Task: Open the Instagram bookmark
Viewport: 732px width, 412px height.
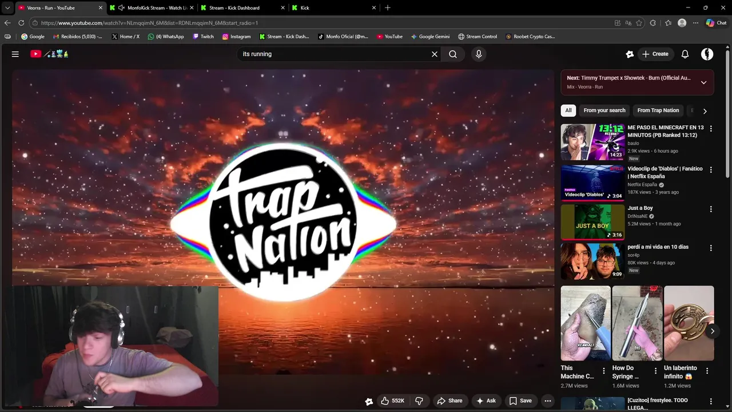Action: click(236, 37)
